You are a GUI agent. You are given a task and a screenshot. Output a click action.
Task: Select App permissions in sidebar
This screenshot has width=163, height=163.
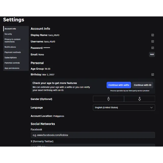12,68
